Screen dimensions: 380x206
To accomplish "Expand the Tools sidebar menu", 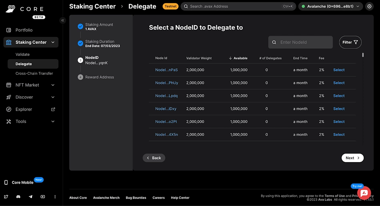I will 53,121.
